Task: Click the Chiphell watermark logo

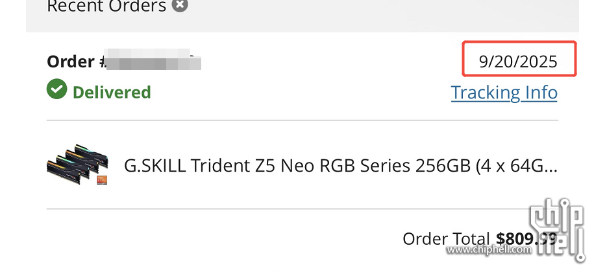Action: [557, 225]
